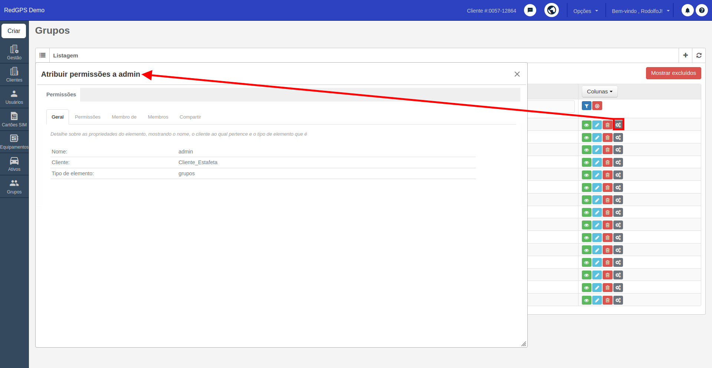Click the green eye view icon in the last row
This screenshot has width=712, height=368.
coord(586,300)
